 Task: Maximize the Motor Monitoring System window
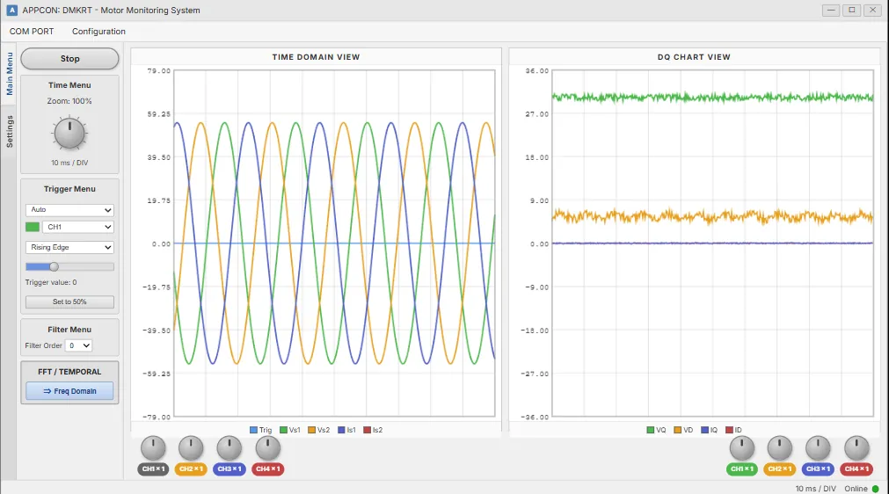tap(851, 11)
